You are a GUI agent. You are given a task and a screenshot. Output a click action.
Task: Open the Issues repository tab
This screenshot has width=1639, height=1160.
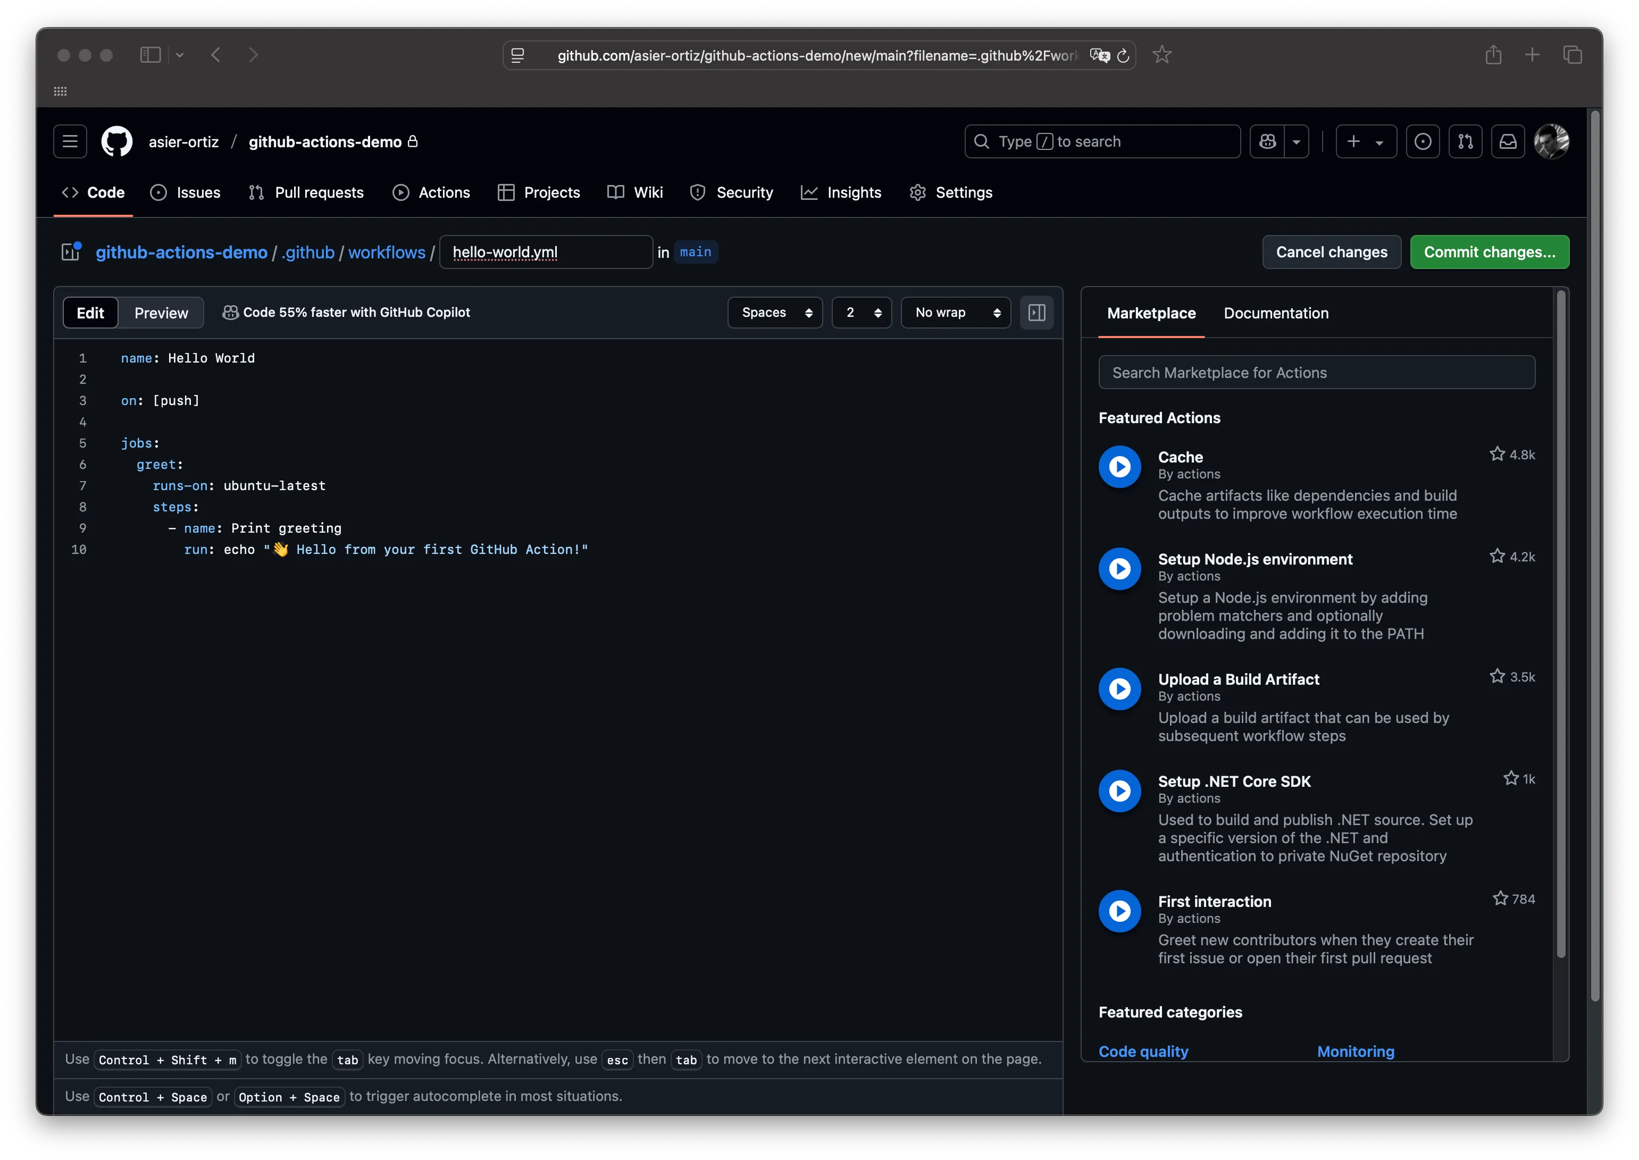(186, 192)
